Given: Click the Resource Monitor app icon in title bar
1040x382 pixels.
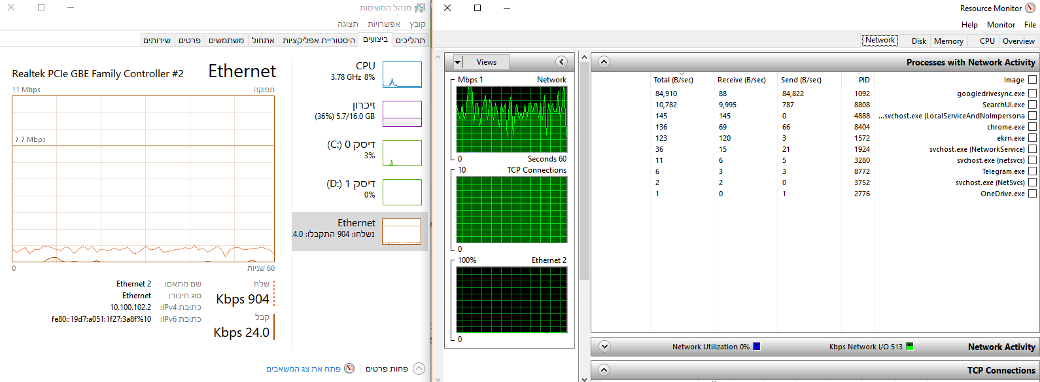Looking at the screenshot, I should pos(1030,8).
